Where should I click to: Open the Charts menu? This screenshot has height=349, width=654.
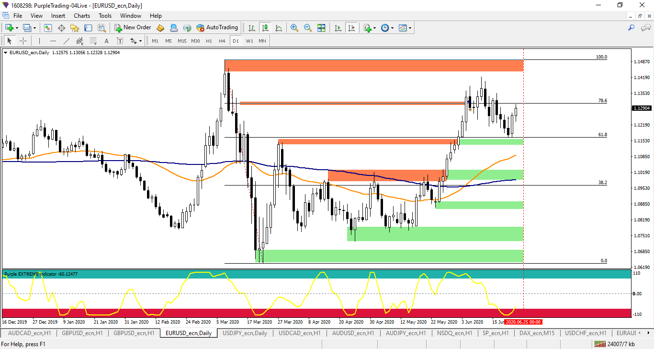(82, 16)
